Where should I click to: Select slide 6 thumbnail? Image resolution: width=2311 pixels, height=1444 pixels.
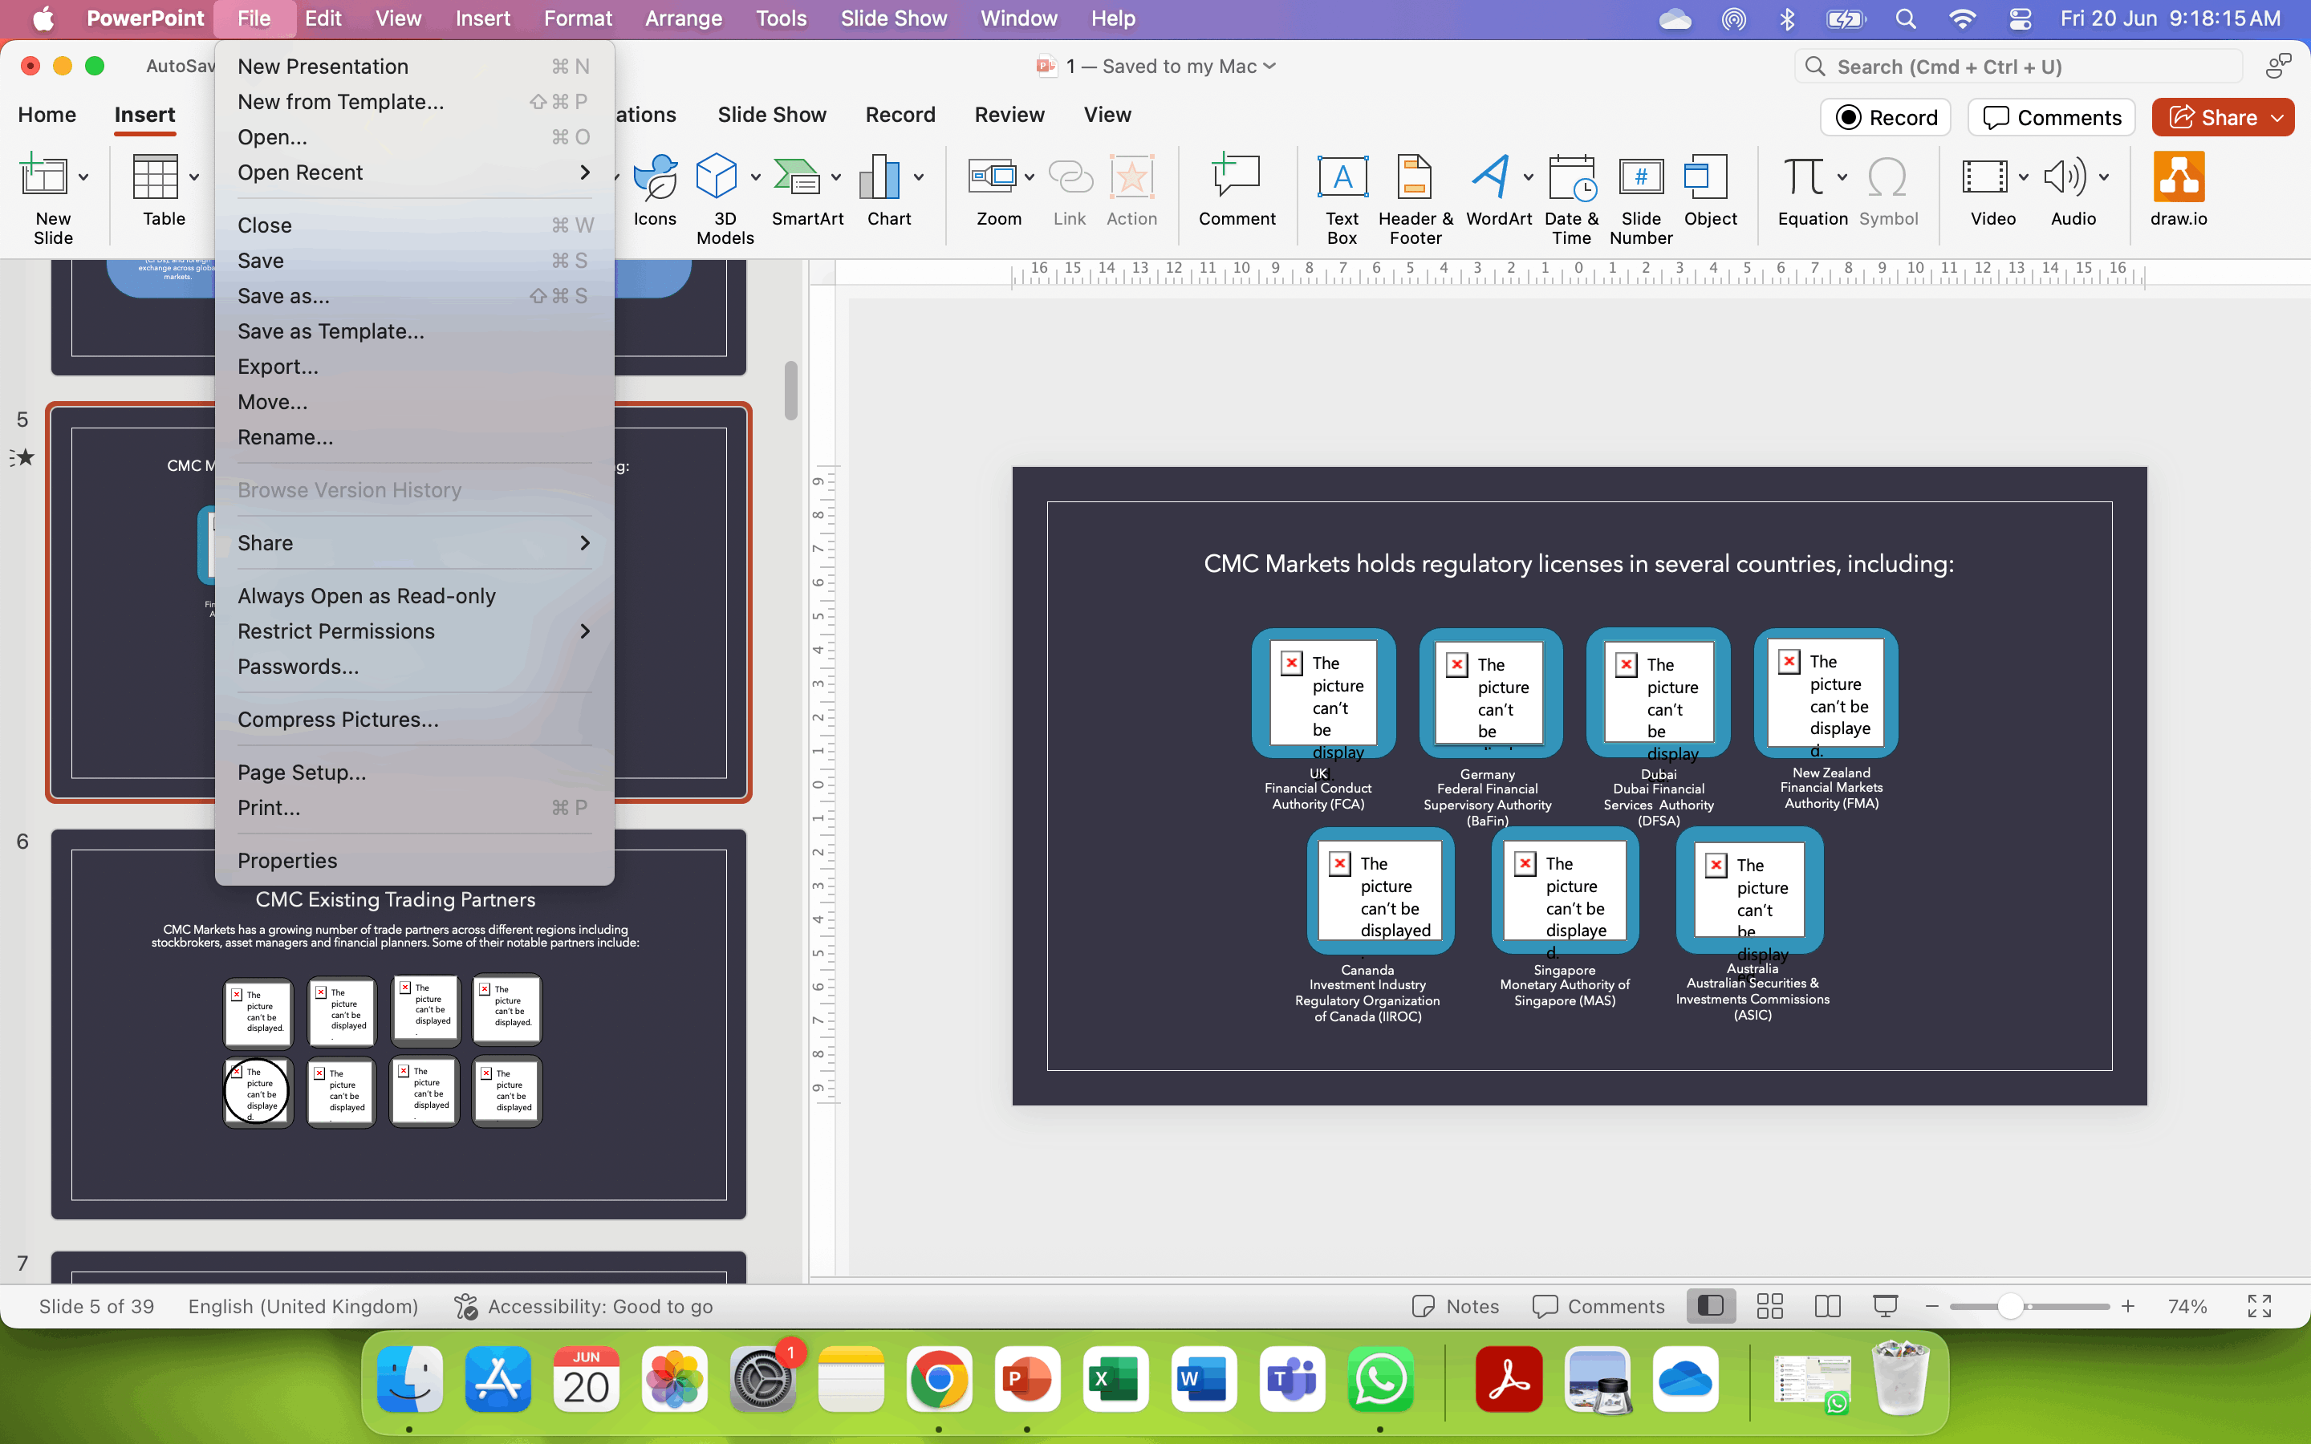398,1024
